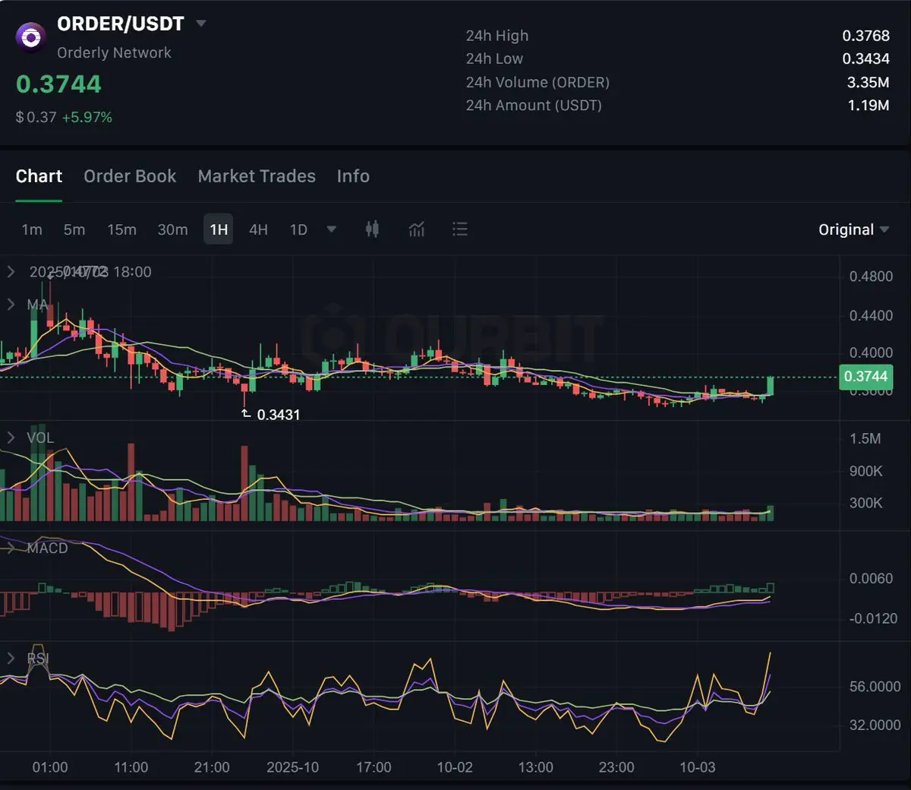Select the 4H timeframe
Viewport: 911px width, 790px height.
coord(258,229)
